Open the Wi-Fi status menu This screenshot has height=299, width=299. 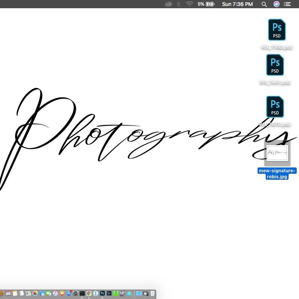click(189, 4)
